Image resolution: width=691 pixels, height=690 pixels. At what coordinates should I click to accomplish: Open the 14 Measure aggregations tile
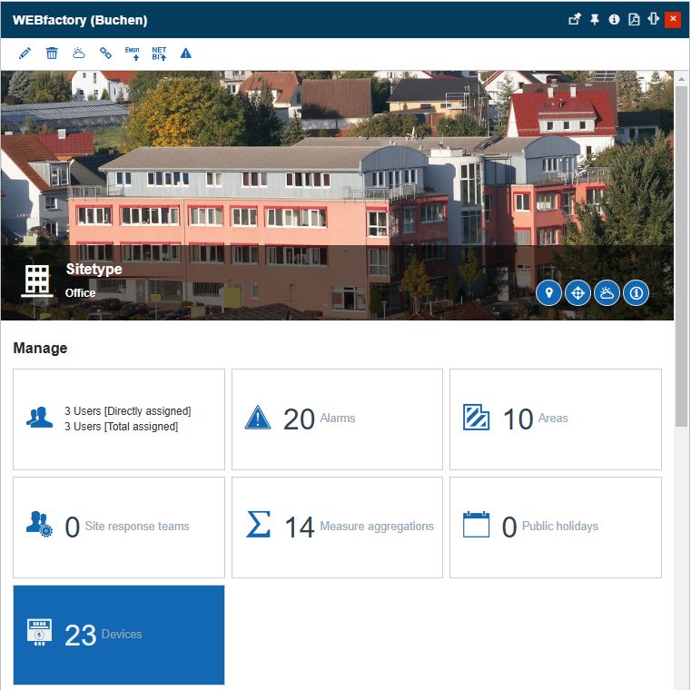point(337,527)
